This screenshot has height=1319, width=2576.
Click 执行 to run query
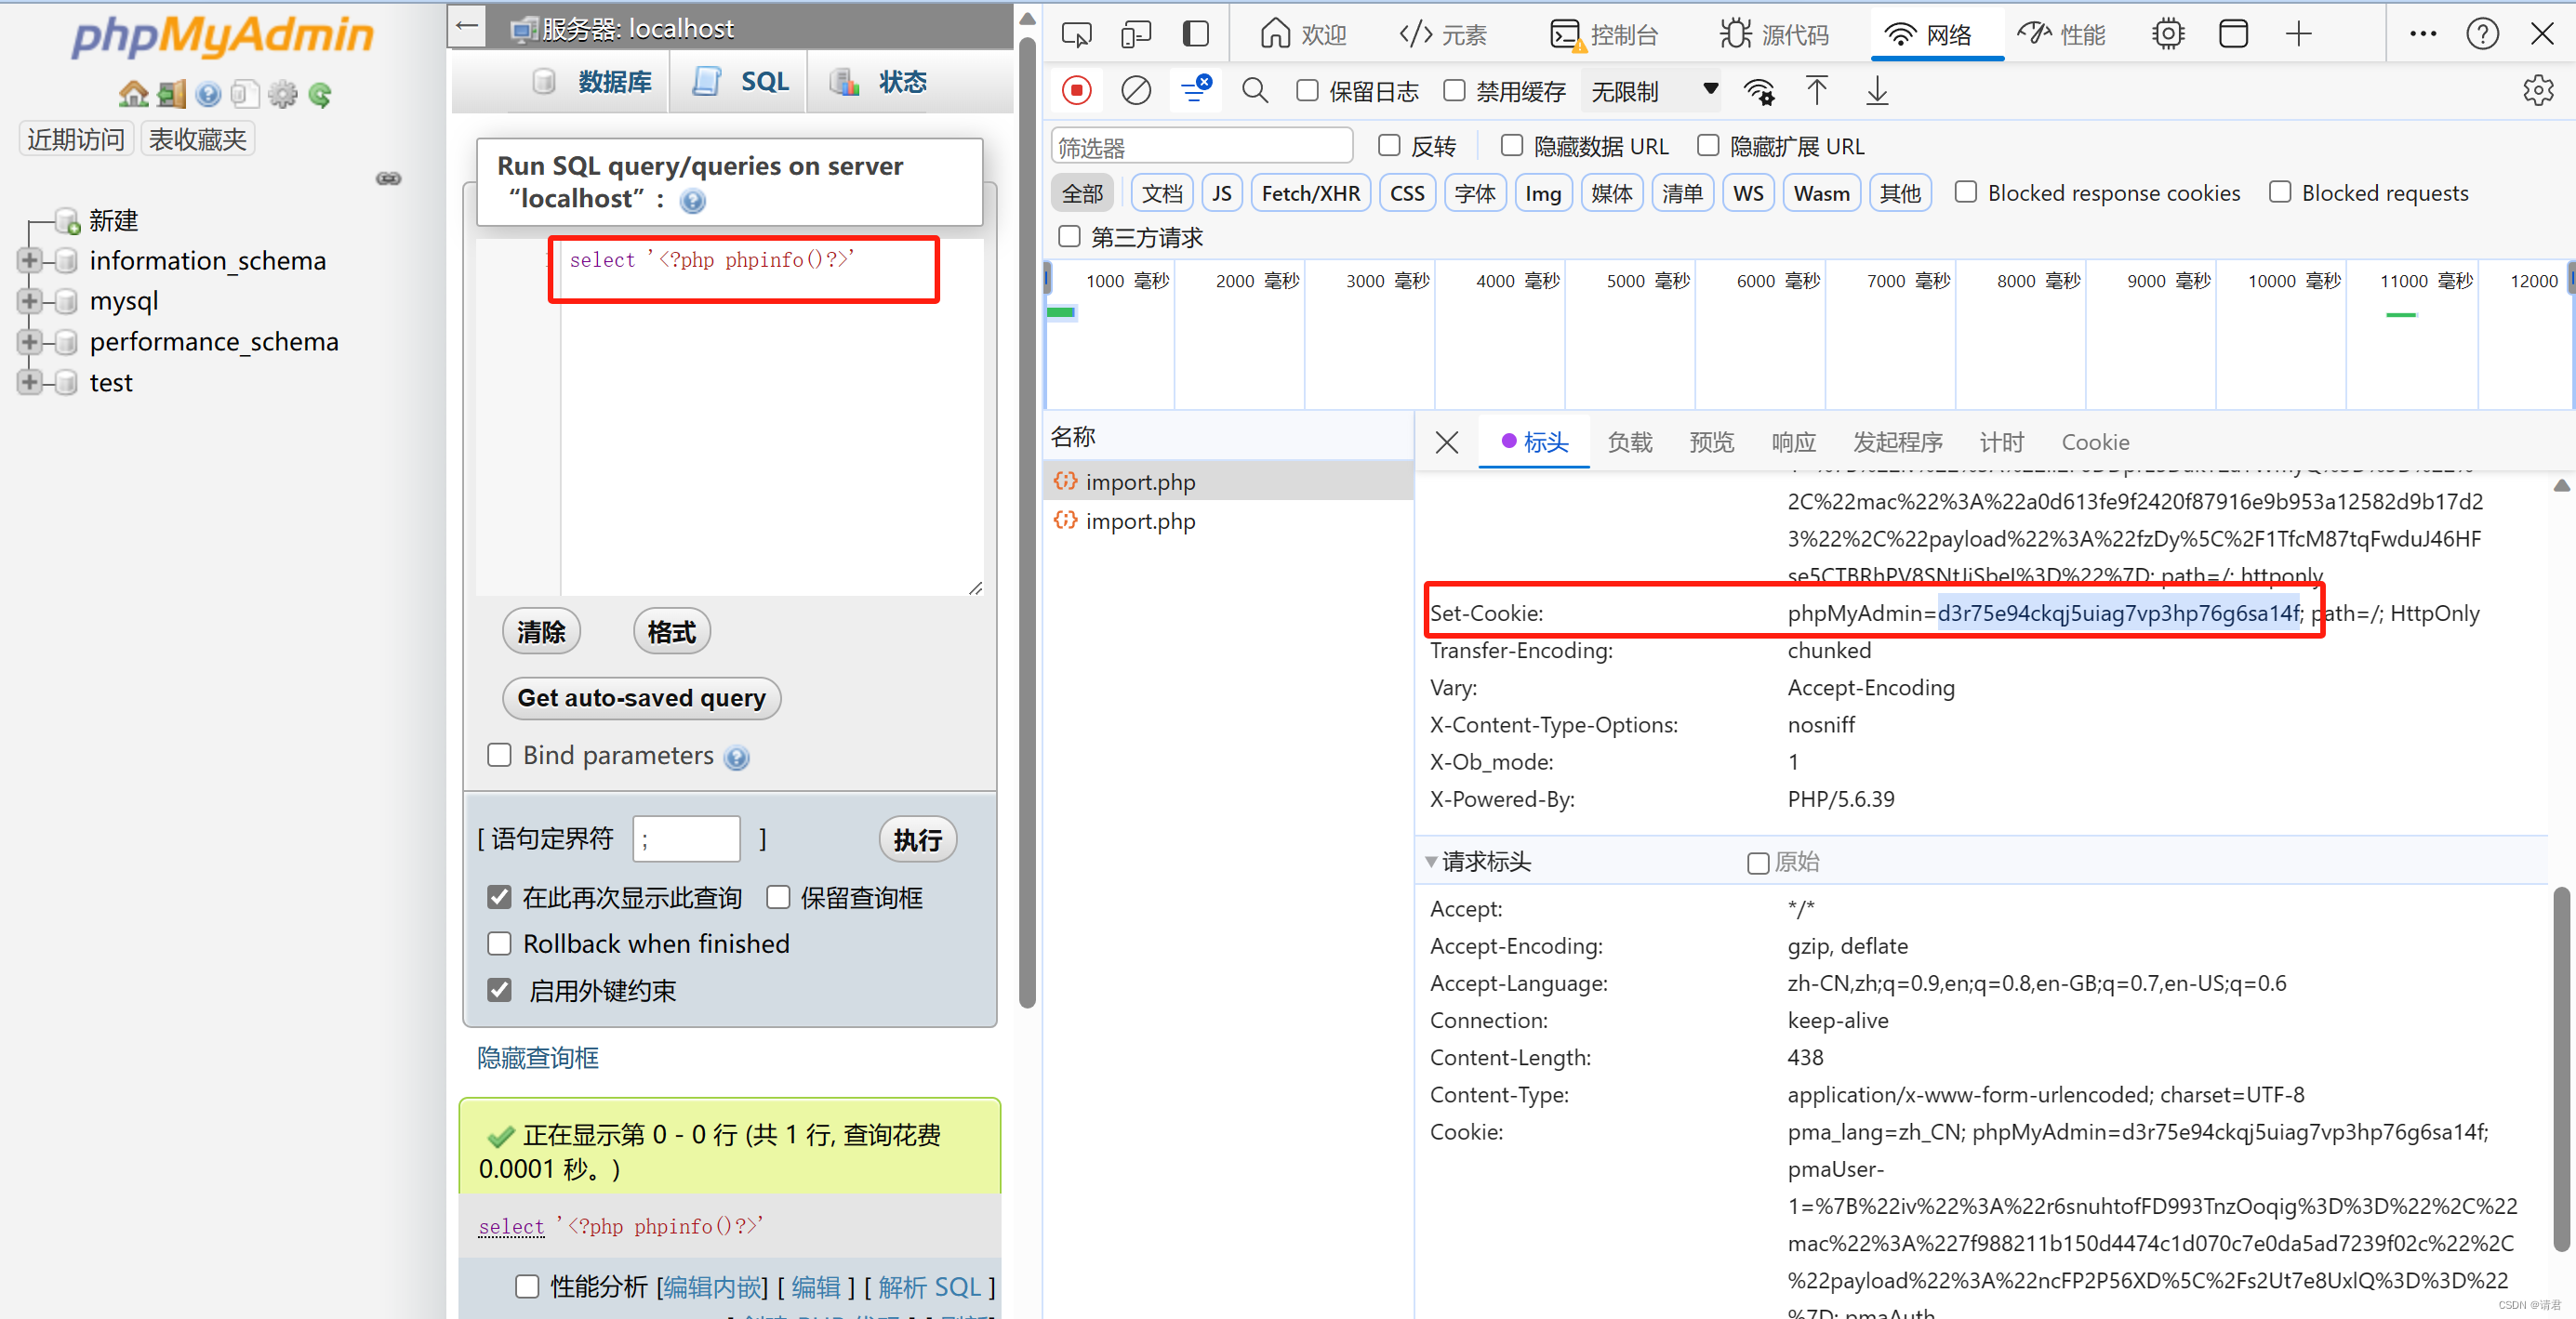(x=917, y=839)
